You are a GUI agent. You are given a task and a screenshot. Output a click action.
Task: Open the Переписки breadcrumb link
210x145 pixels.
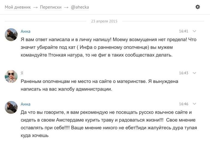coord(51,7)
